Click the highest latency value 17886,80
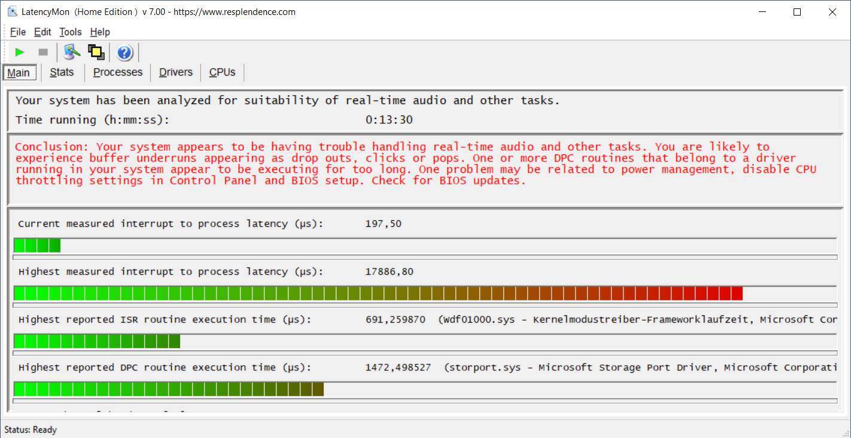 390,272
